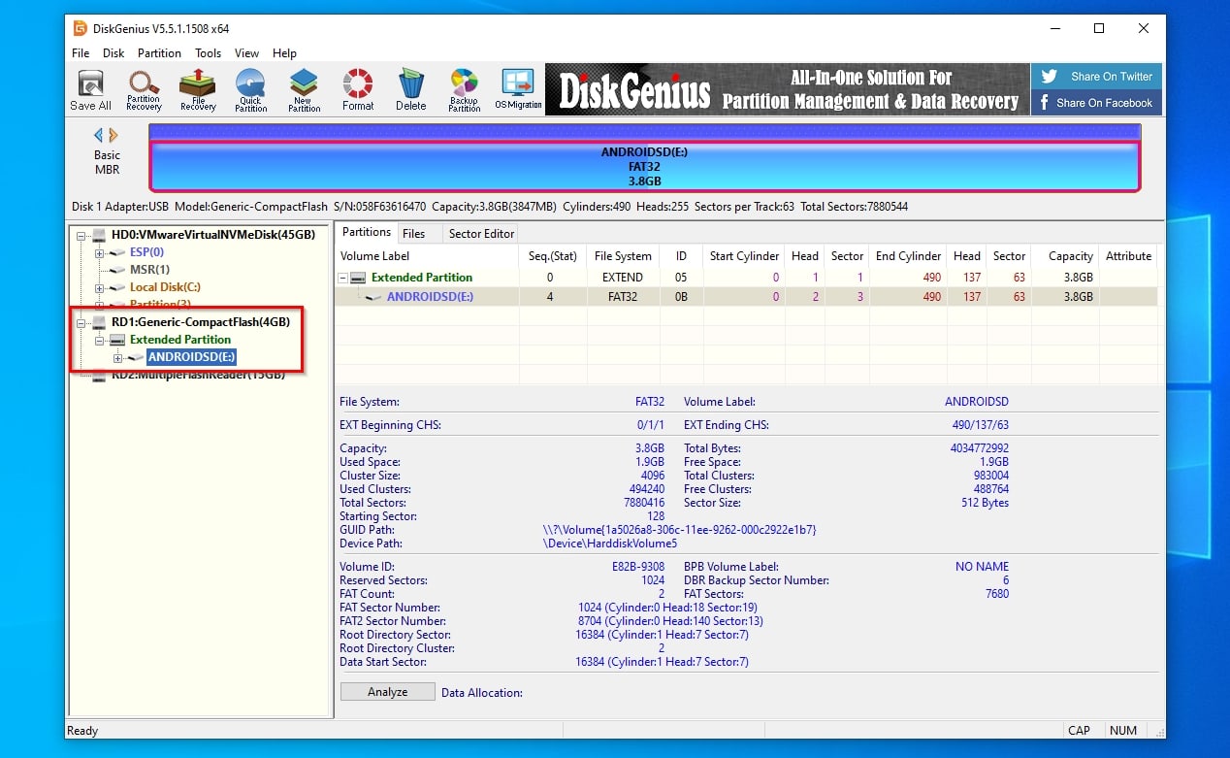Screen dimensions: 1230x758
Task: Click the Save All toolbar icon
Action: point(90,90)
